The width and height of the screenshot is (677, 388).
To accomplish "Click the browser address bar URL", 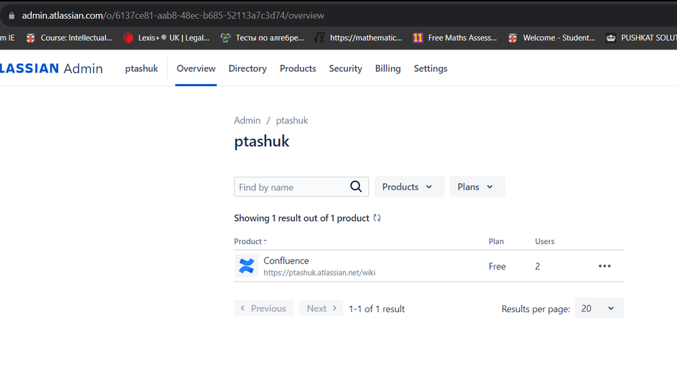I will 173,16.
